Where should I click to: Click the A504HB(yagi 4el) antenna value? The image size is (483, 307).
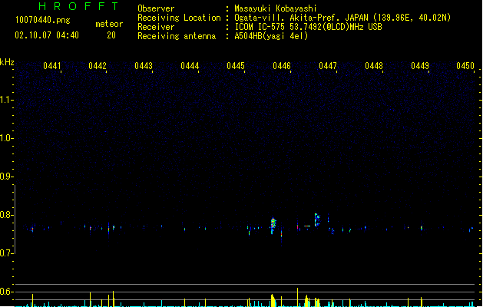pyautogui.click(x=271, y=36)
